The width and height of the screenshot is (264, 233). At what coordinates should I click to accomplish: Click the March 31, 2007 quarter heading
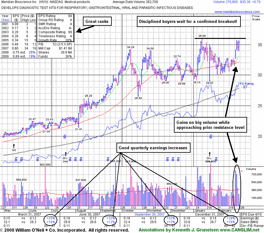pos(30,214)
